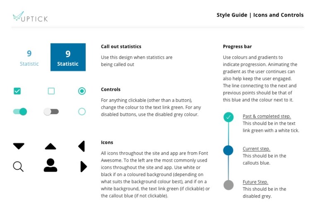Click the magnifying glass search icon
The width and height of the screenshot is (315, 222).
18,167
